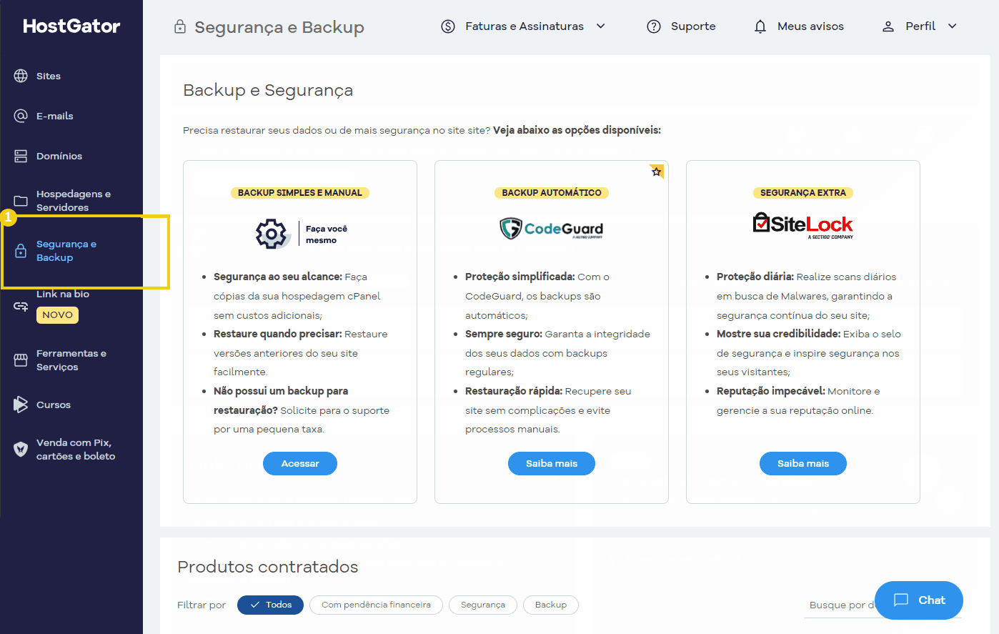Click Saiba mais under SiteLock
This screenshot has width=999, height=634.
point(803,463)
